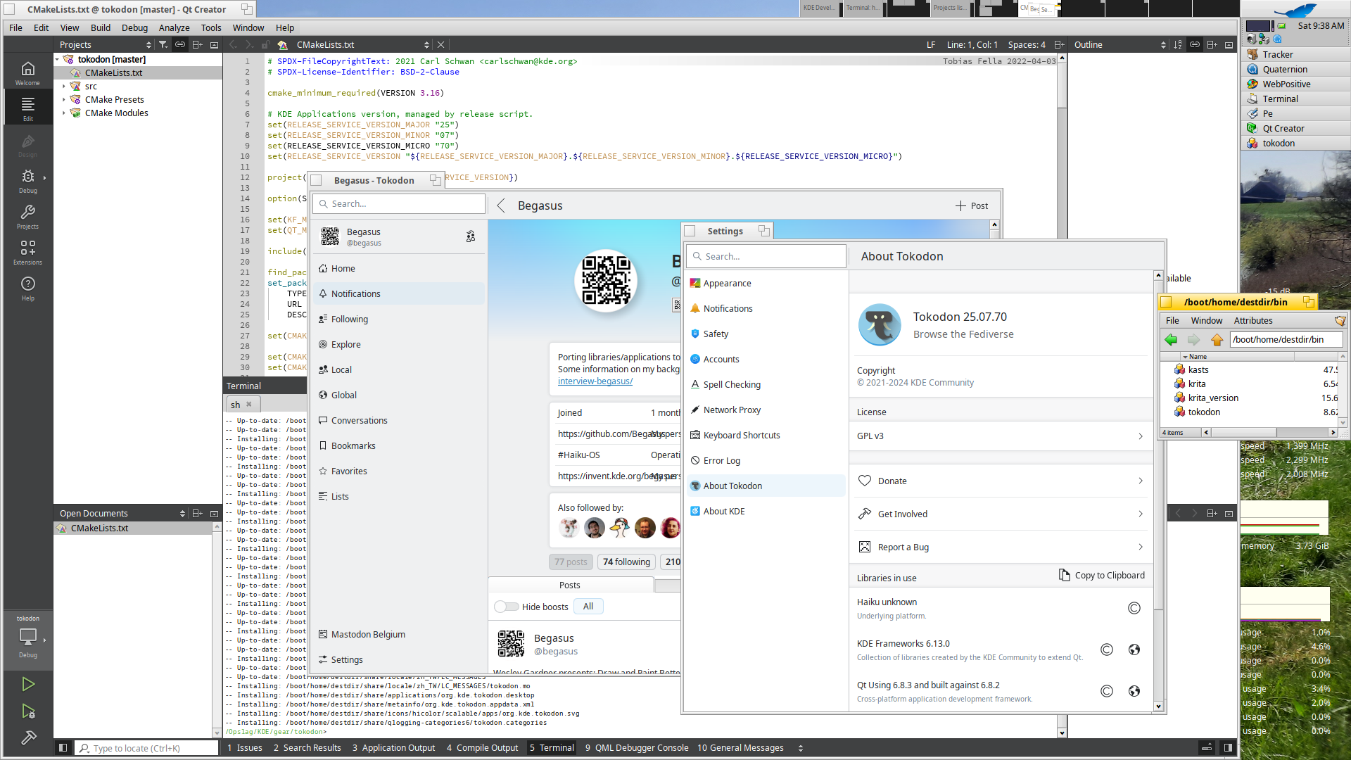The width and height of the screenshot is (1351, 760).
Task: Select About KDE in Settings list
Action: pos(766,511)
